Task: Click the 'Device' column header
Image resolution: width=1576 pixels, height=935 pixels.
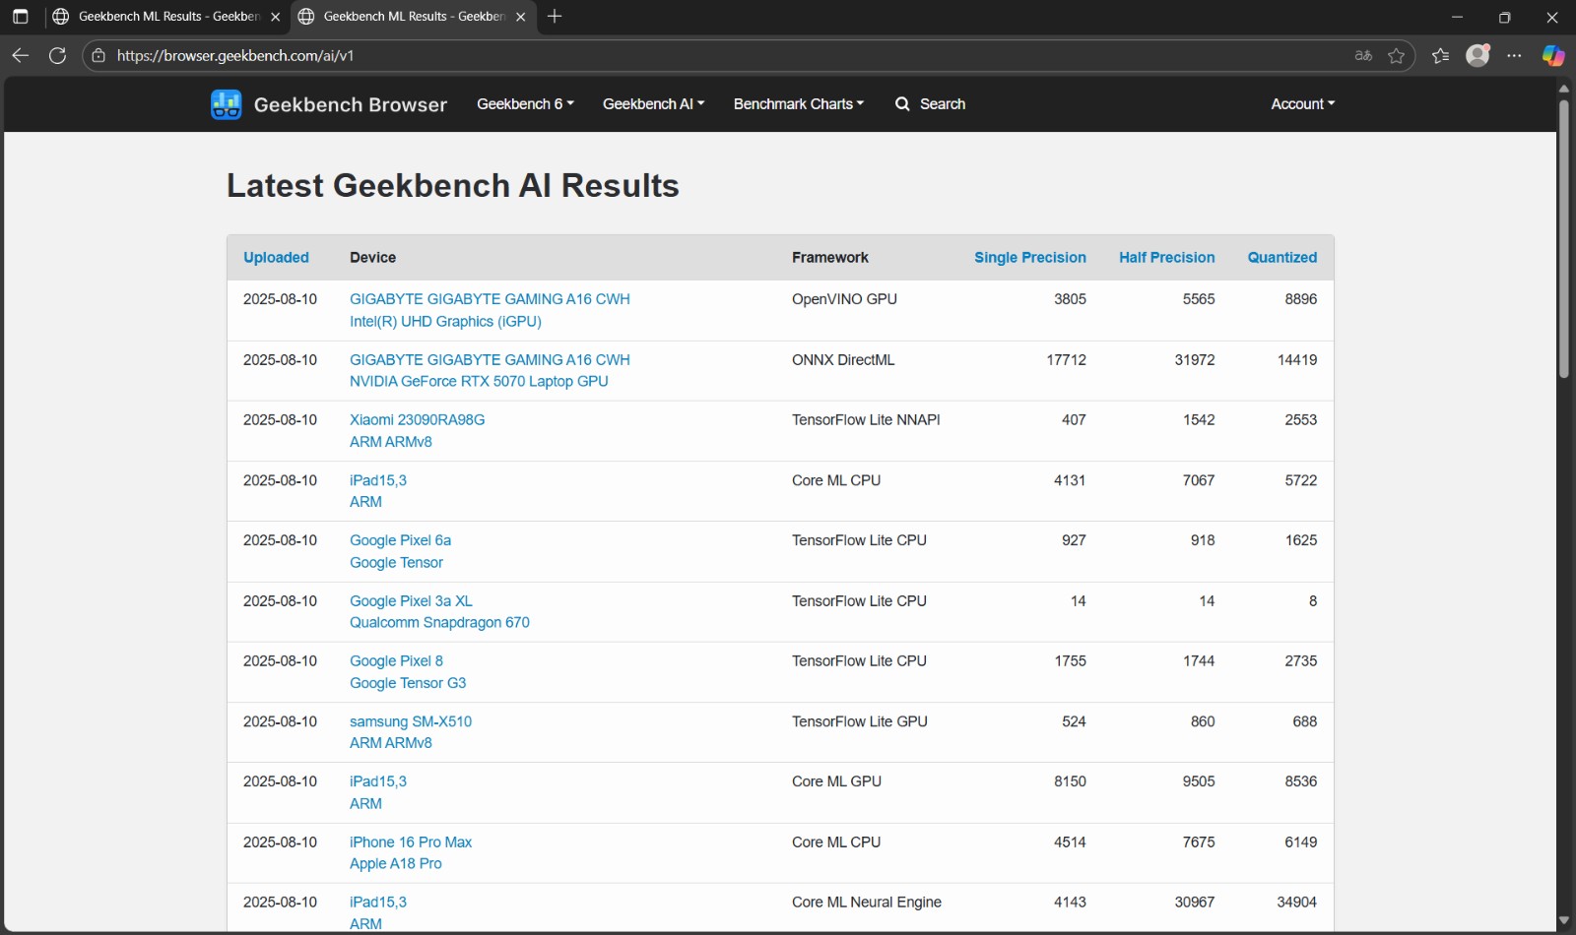Action: pos(372,258)
